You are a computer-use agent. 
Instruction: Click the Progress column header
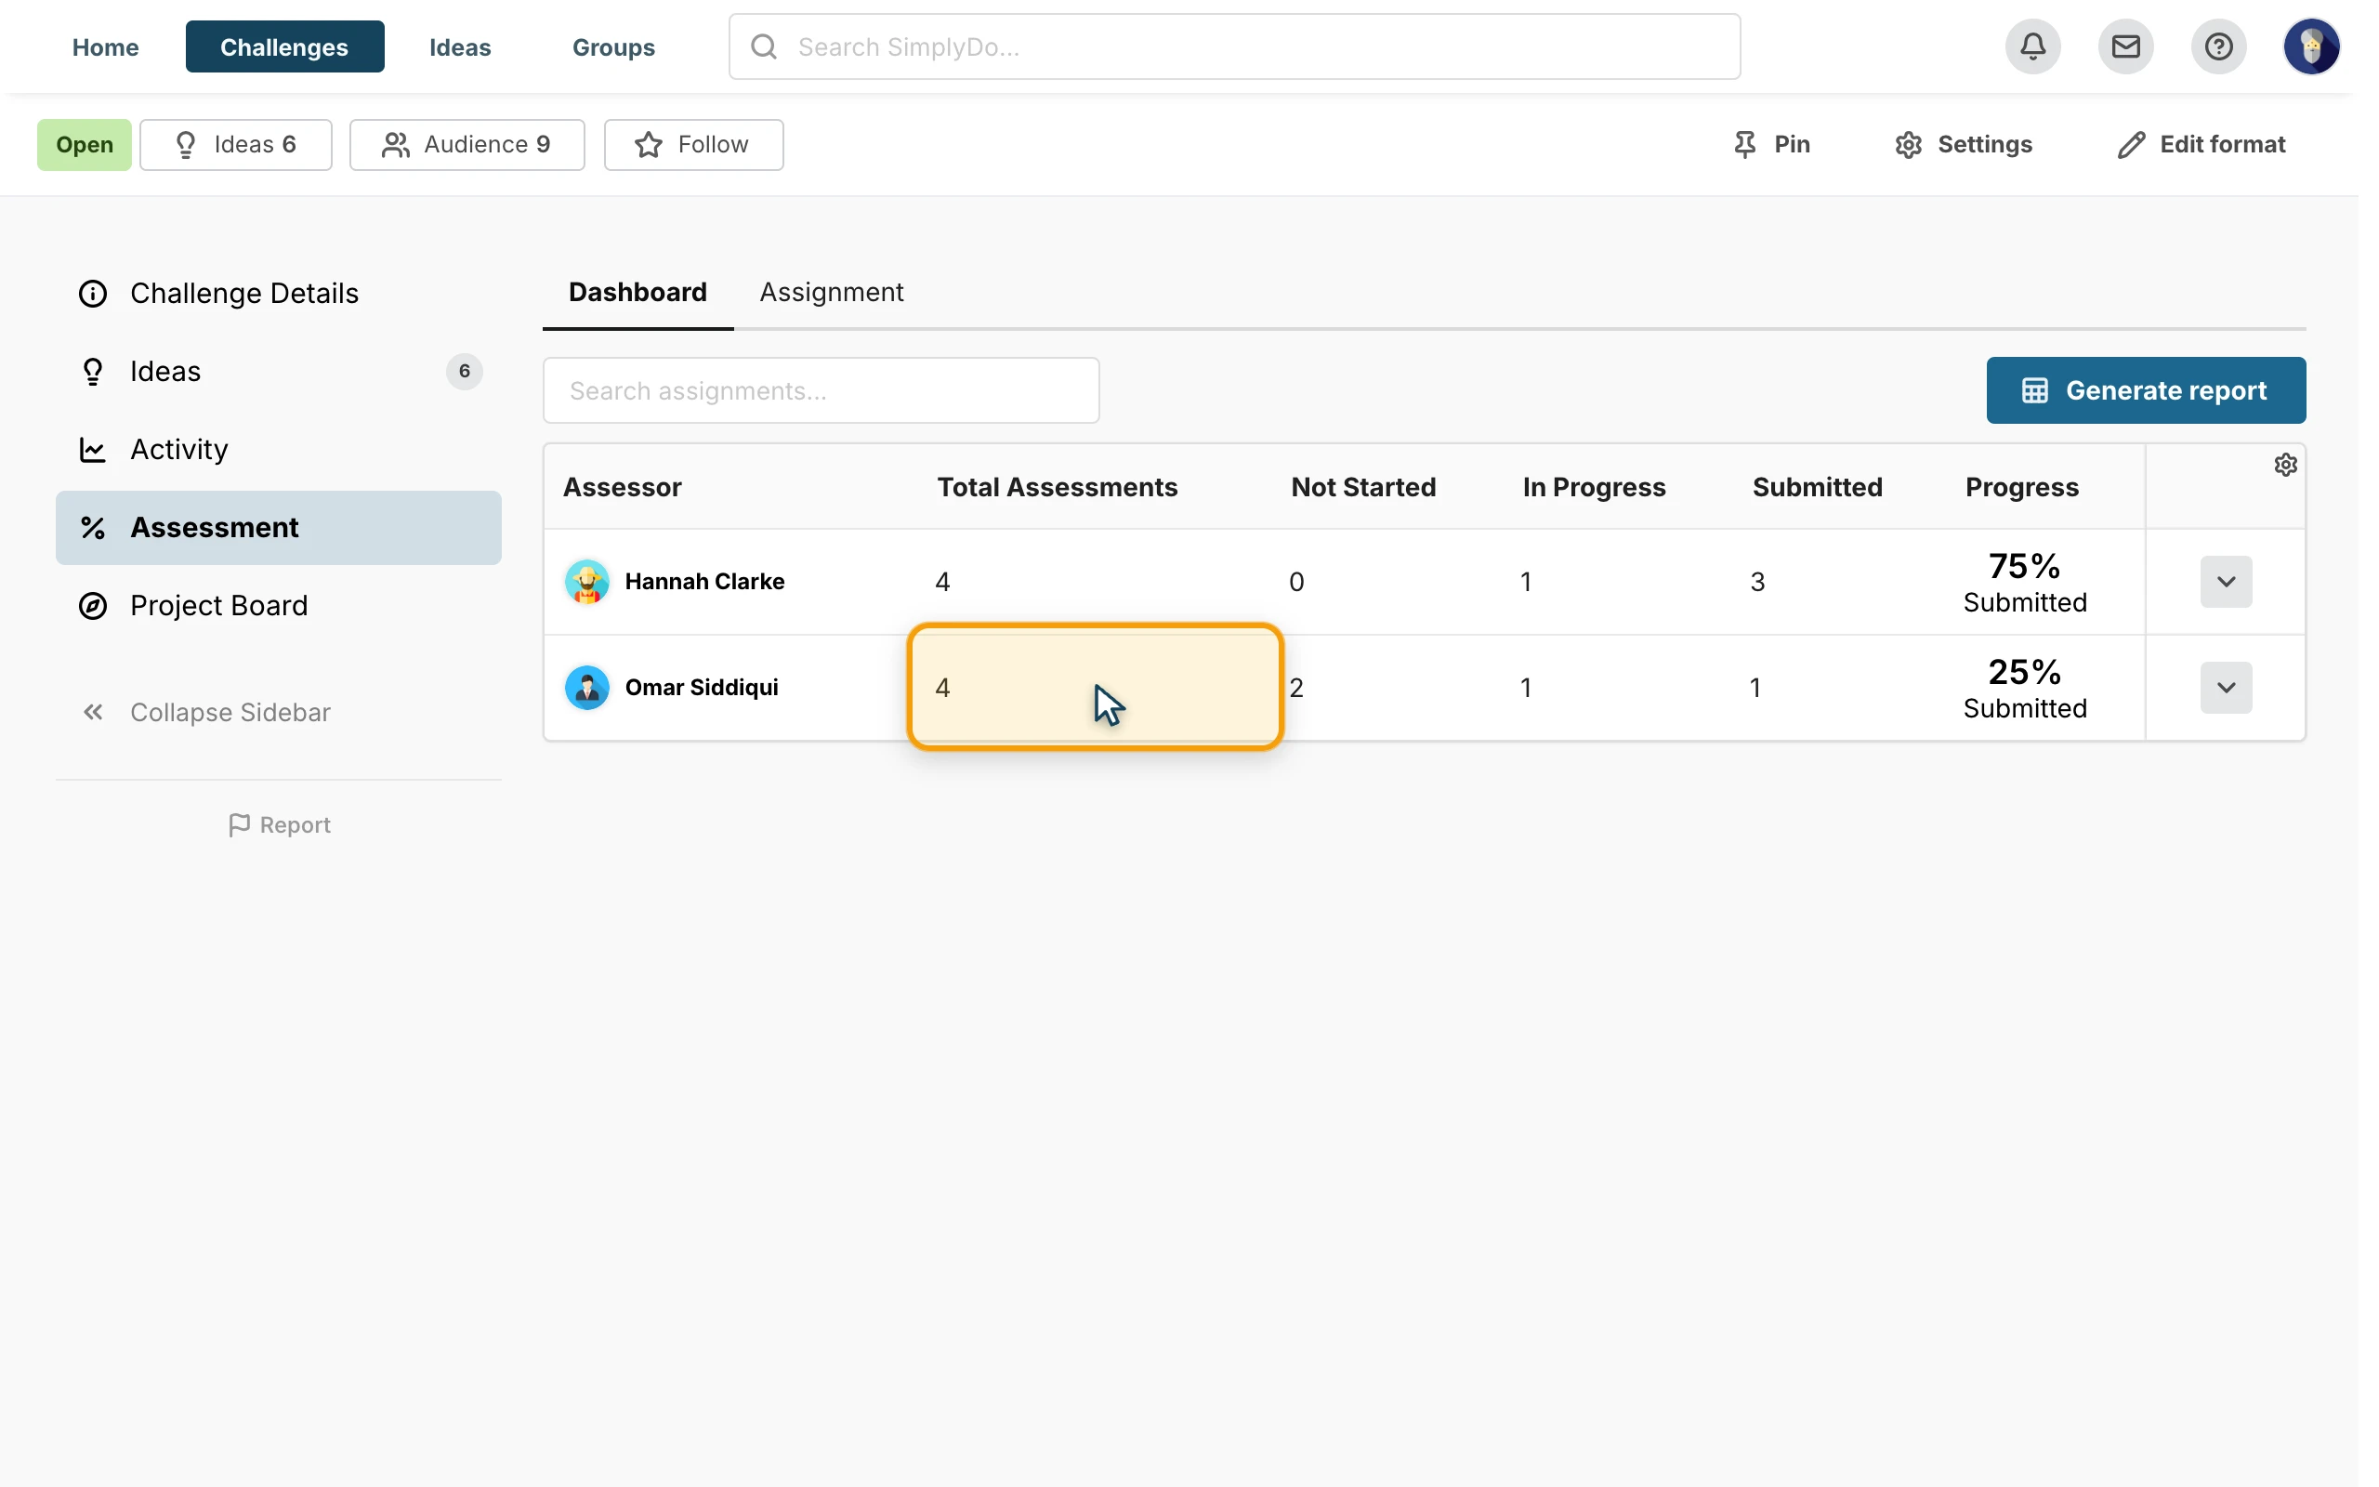point(2021,487)
